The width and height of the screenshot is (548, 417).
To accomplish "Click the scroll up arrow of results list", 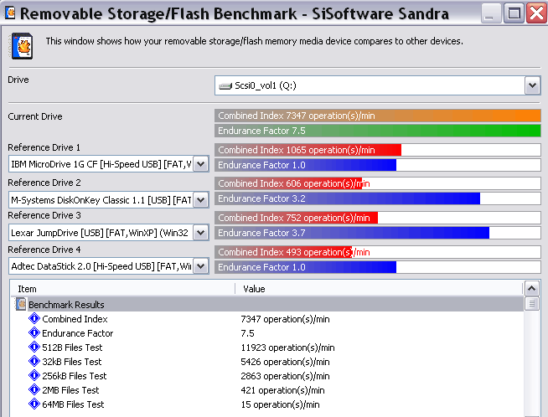I will pyautogui.click(x=531, y=289).
